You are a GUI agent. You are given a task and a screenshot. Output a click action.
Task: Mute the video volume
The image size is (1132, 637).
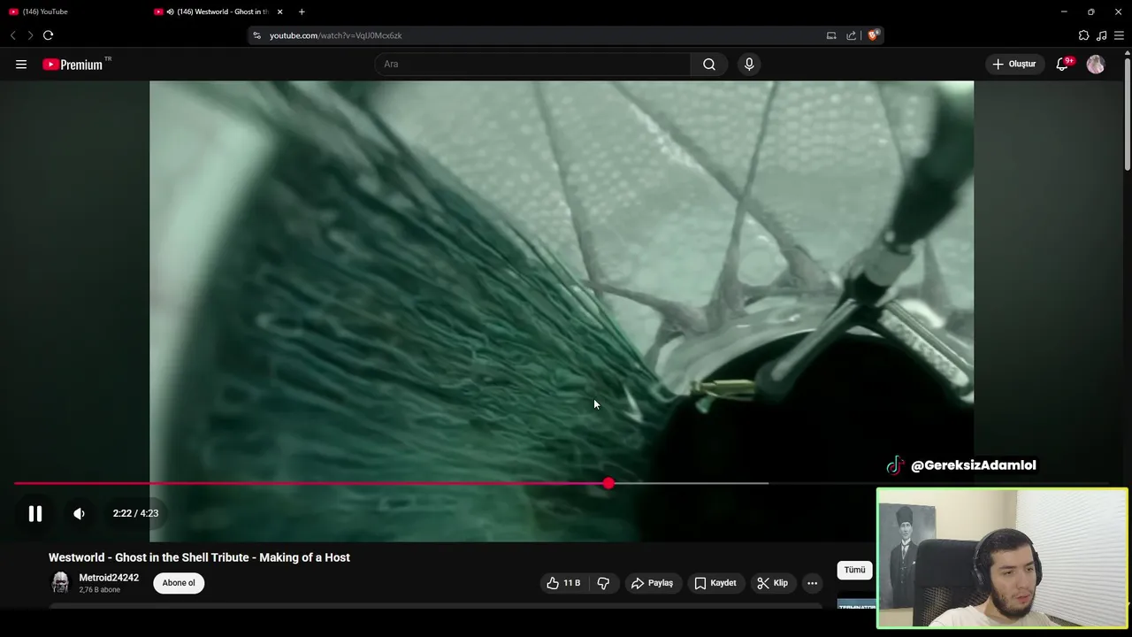point(79,513)
